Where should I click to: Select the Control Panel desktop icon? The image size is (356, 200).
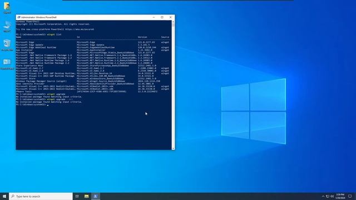tap(7, 64)
